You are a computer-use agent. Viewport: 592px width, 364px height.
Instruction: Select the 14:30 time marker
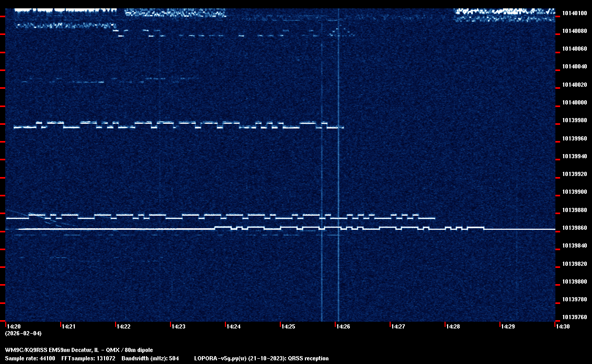coord(563,326)
